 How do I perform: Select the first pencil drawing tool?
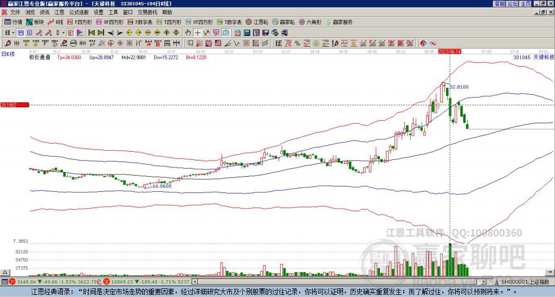pos(8,43)
